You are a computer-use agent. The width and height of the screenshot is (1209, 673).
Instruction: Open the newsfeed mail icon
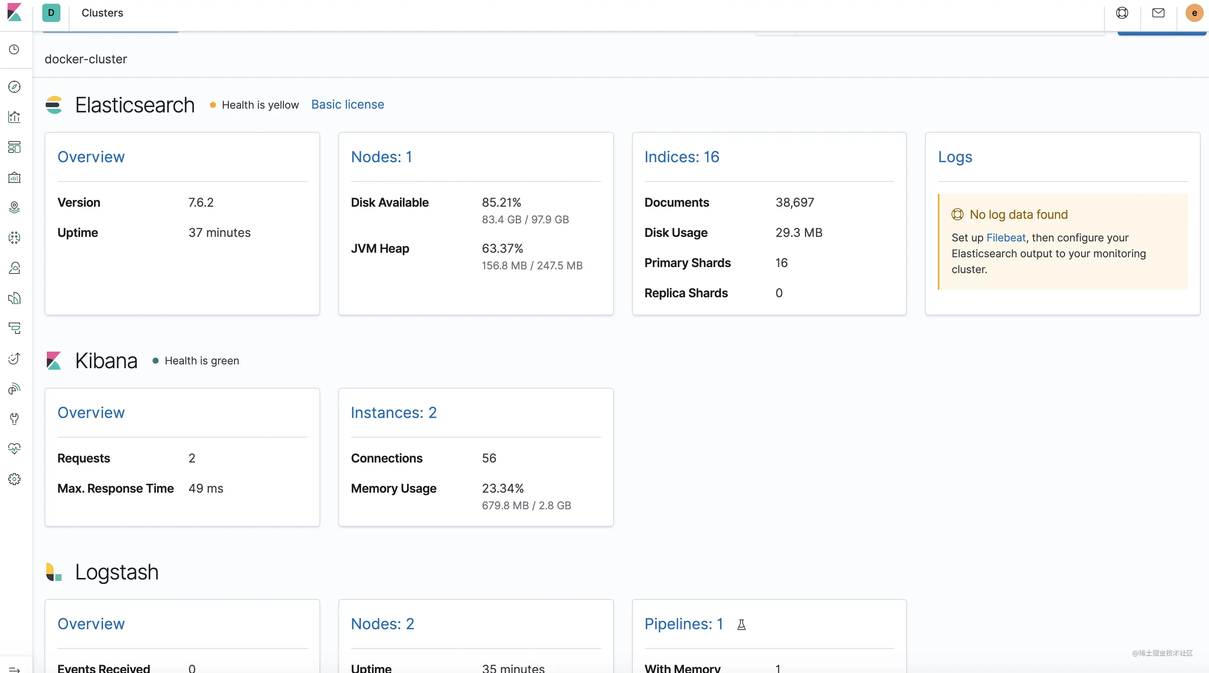1158,13
